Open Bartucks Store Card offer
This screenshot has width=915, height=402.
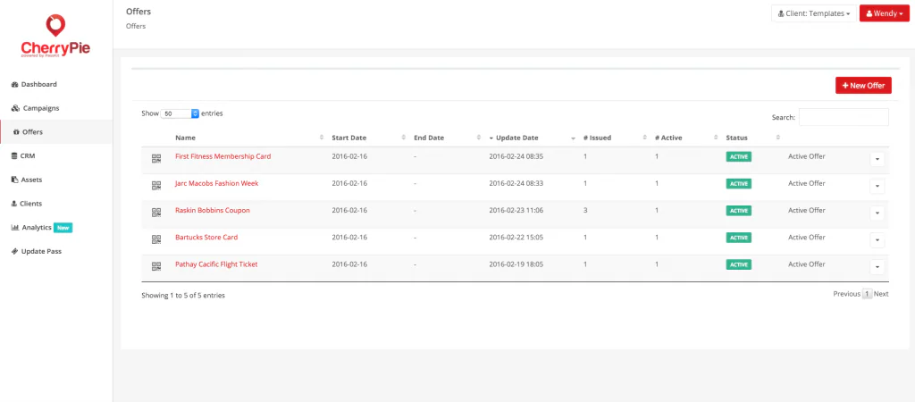coord(206,238)
